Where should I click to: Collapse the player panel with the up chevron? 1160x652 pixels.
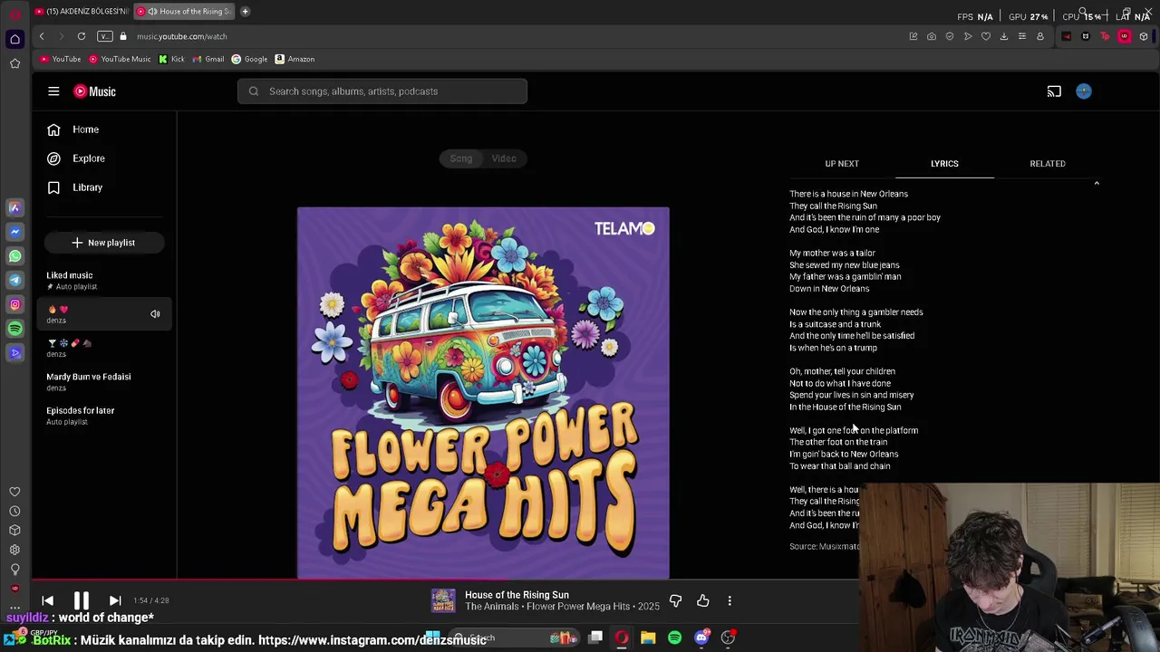[x=1097, y=184]
